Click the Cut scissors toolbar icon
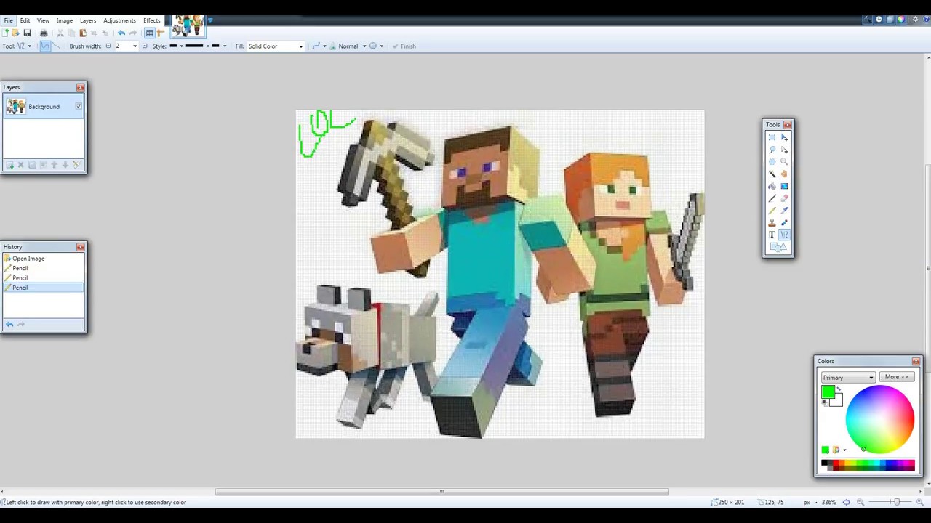This screenshot has width=931, height=523. pos(60,33)
